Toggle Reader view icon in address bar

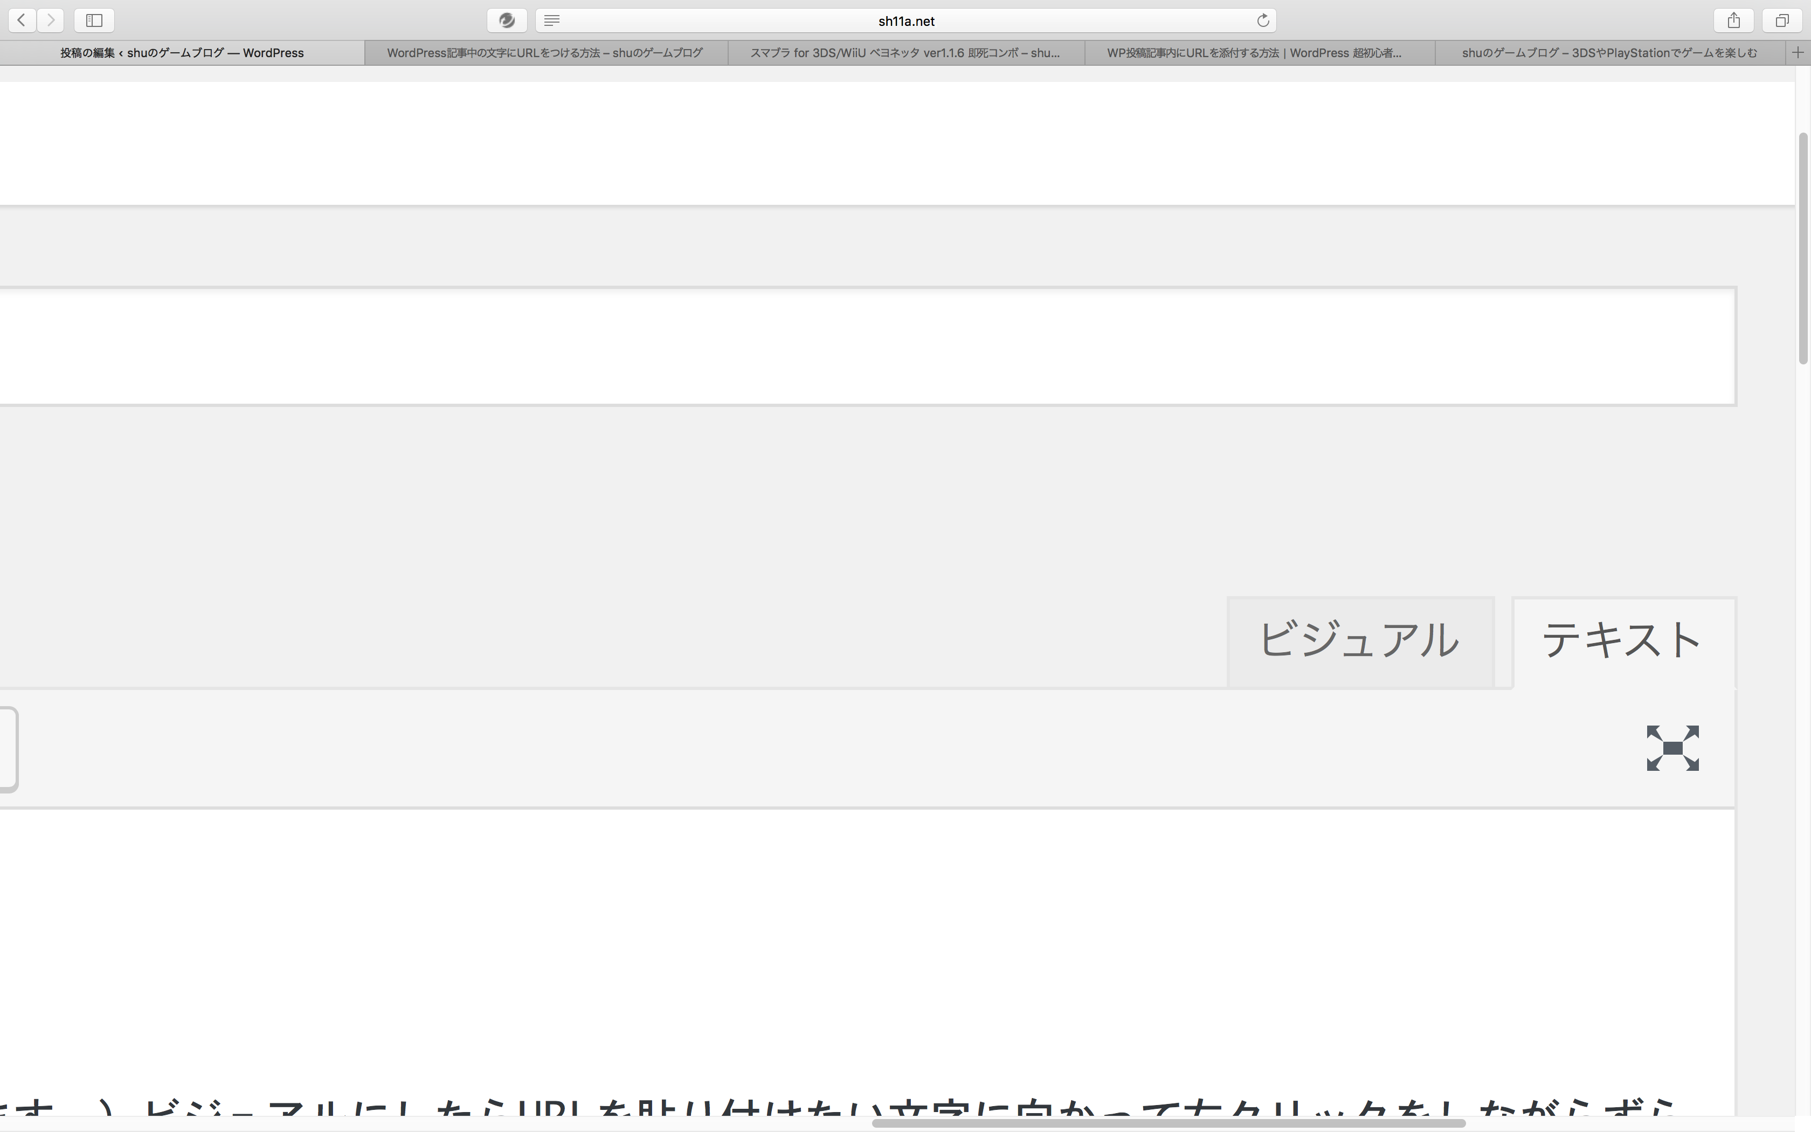(551, 21)
